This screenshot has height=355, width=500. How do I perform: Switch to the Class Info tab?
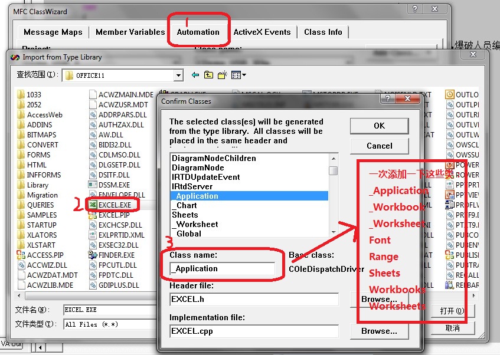(323, 32)
